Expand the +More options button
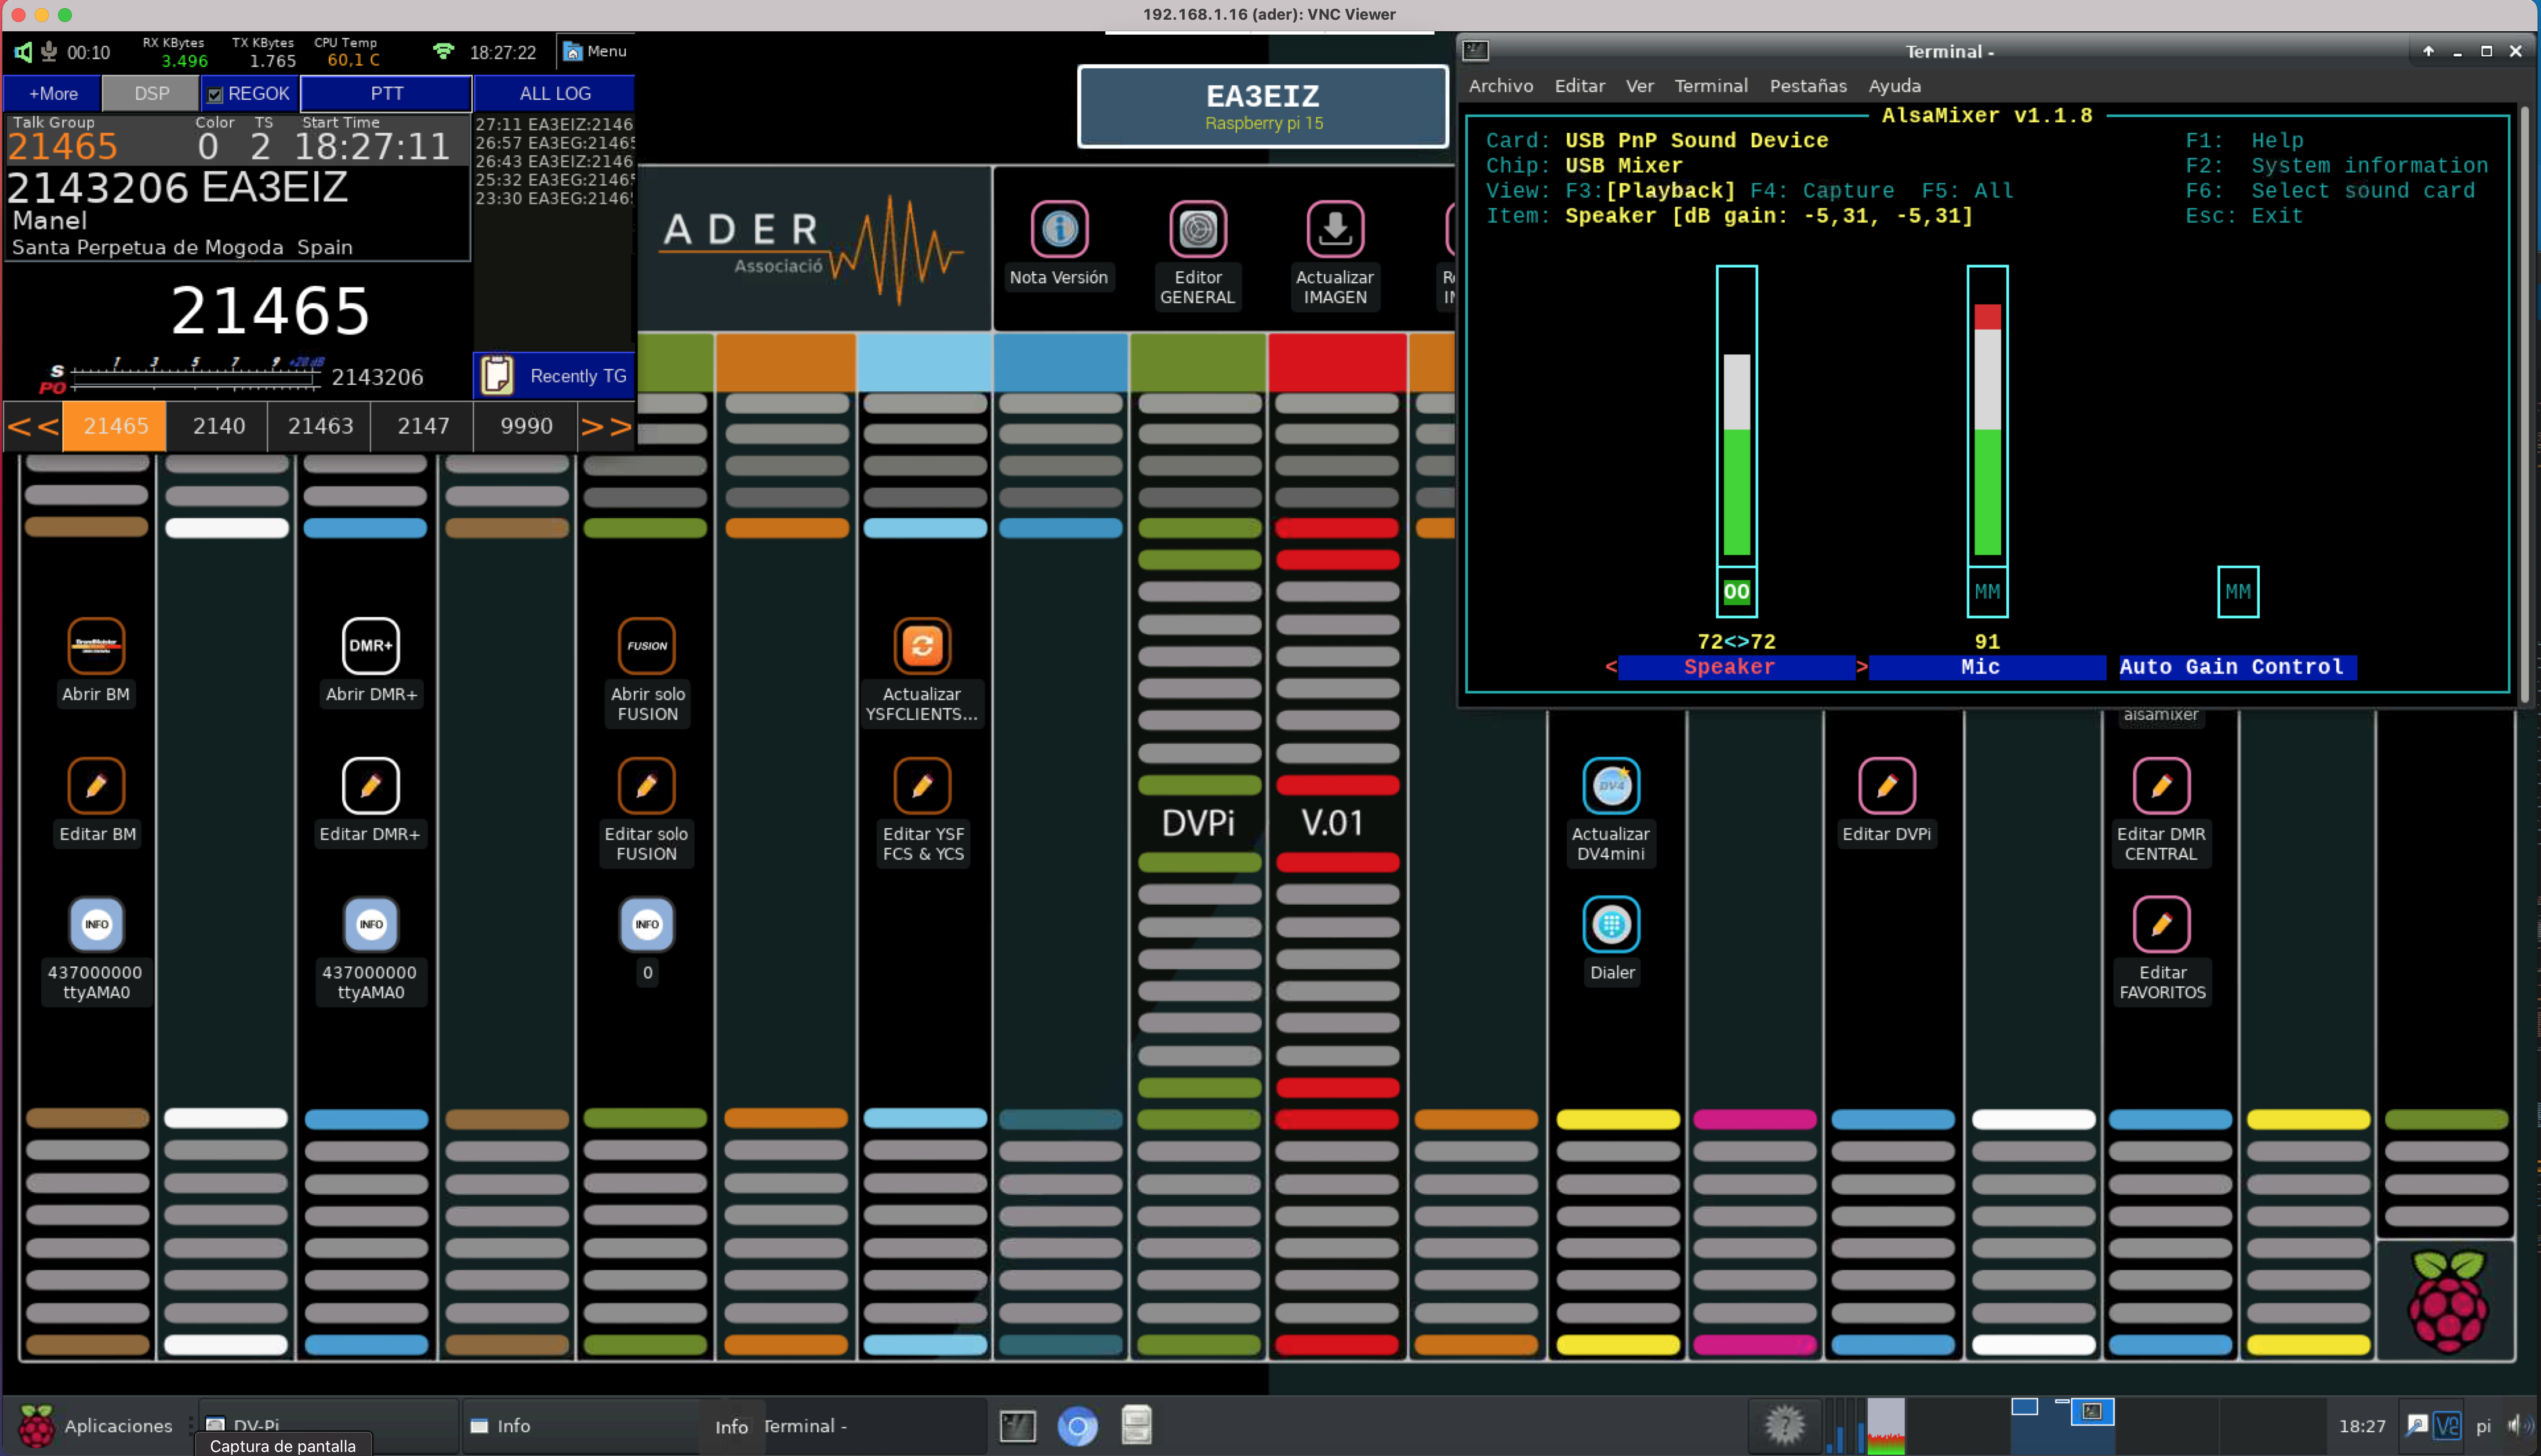Screen dimensions: 2541x1456 (53, 93)
